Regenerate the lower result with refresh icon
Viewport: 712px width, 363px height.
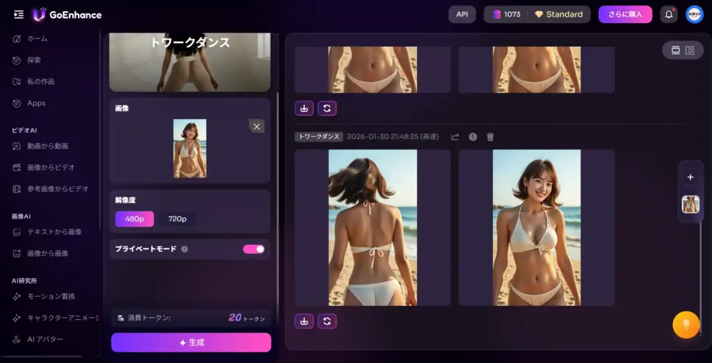[x=327, y=321]
